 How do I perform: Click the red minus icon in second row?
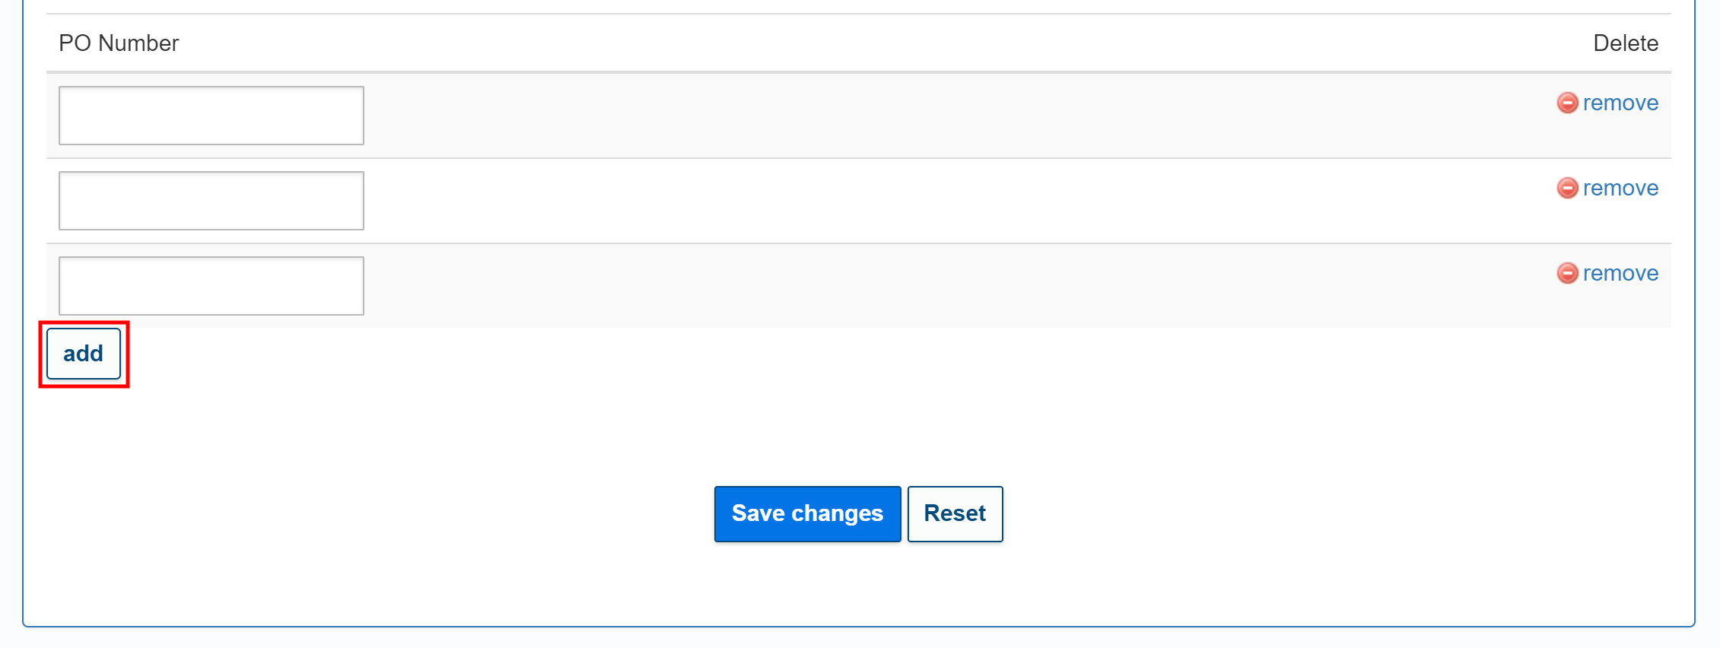click(x=1567, y=188)
